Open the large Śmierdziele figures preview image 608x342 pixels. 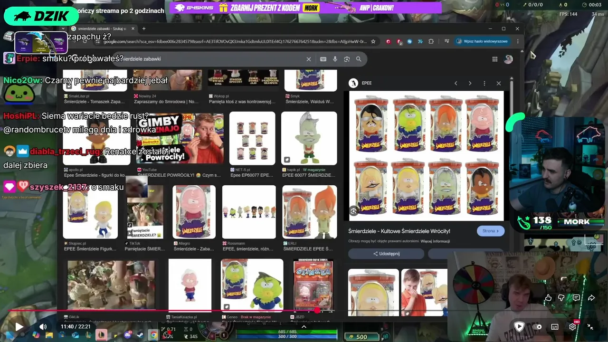point(426,156)
